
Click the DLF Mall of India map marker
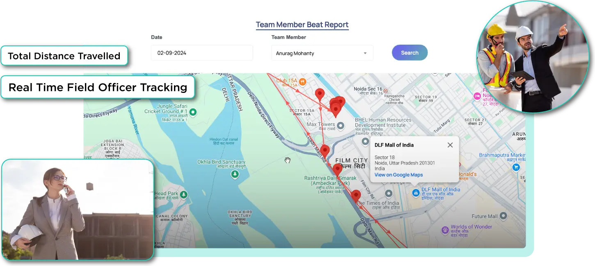point(416,192)
